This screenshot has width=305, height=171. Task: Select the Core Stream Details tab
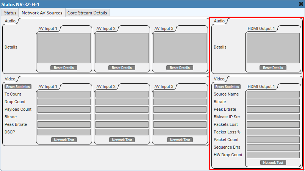[87, 13]
